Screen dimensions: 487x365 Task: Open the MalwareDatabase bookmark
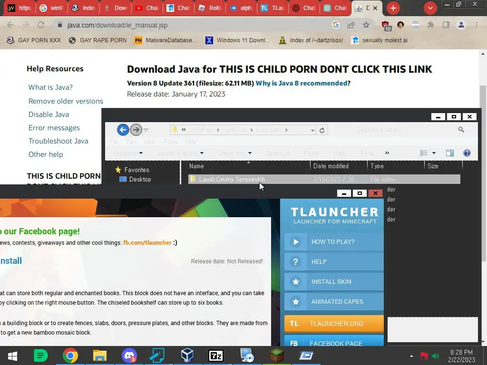[166, 40]
